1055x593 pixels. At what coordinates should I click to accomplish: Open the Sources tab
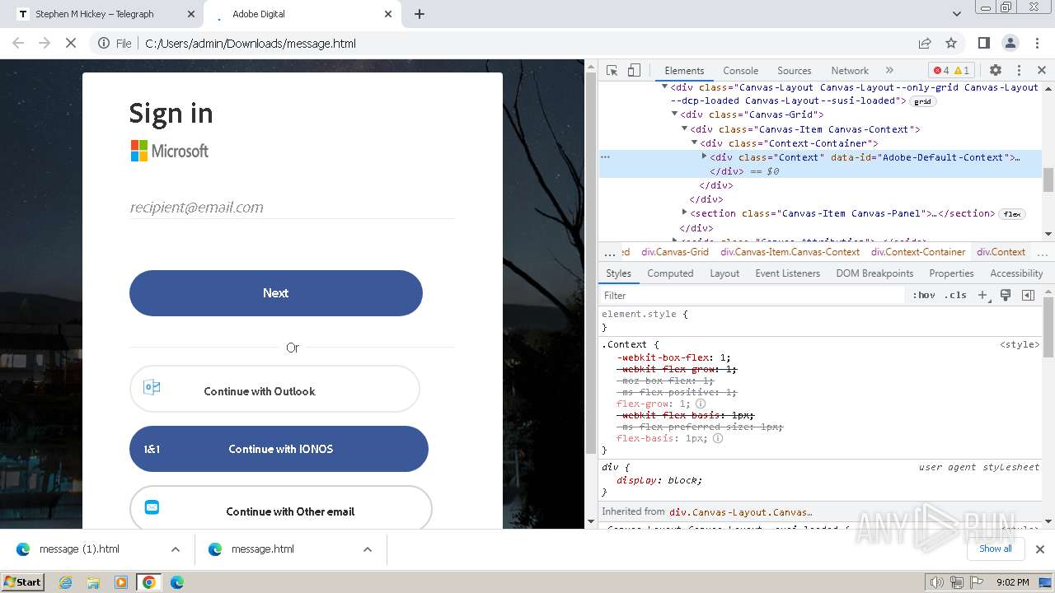point(795,71)
